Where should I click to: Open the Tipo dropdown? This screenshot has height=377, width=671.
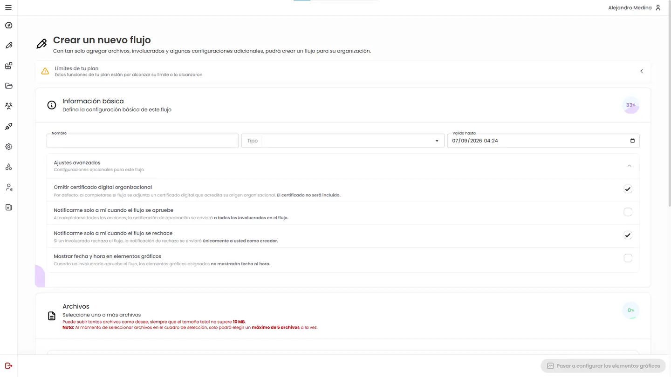pos(343,141)
